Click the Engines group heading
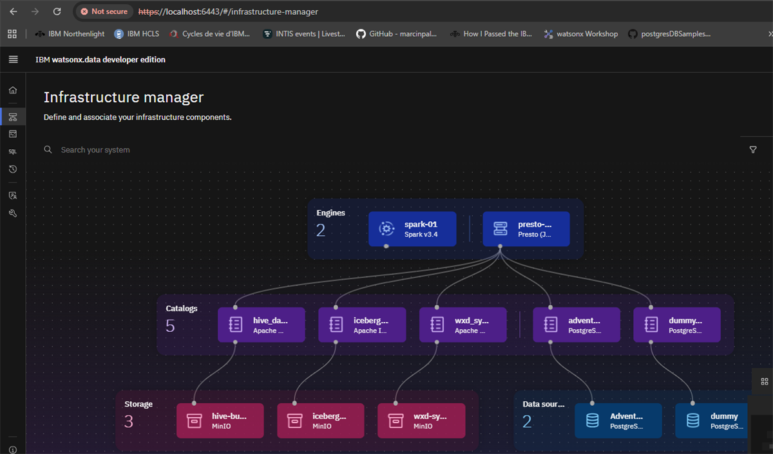 tap(330, 213)
